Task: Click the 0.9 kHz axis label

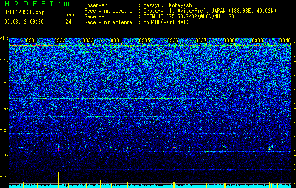Action: [x=4, y=108]
